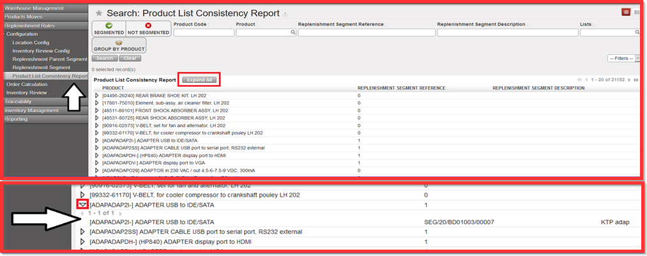Open the Filters dropdown
Image resolution: width=647 pixels, height=256 pixels.
point(623,58)
